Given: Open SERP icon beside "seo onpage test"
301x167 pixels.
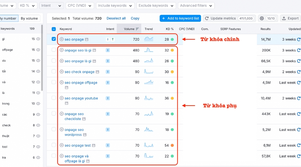Looking at the screenshot, I should tap(94, 146).
